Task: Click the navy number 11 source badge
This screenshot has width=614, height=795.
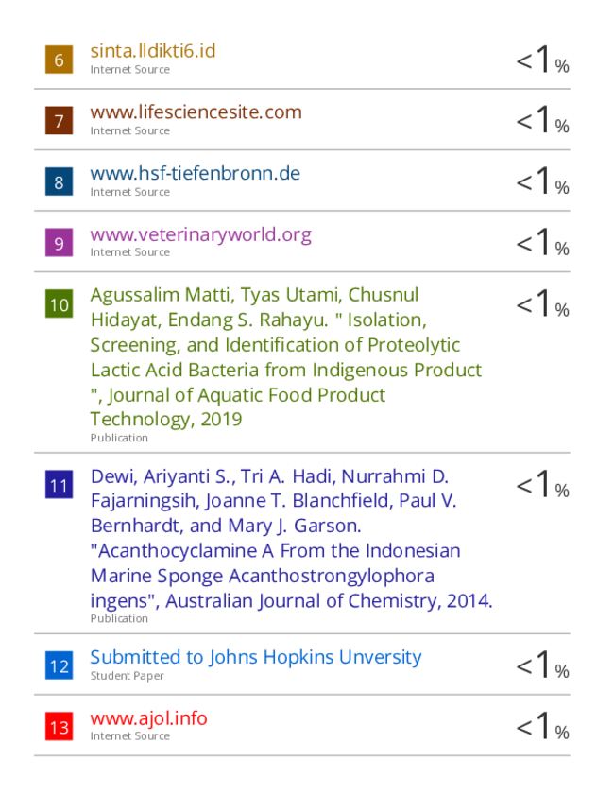Action: coord(59,485)
